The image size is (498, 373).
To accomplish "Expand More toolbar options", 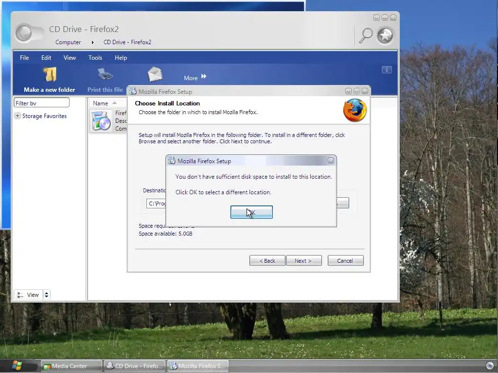I will (x=195, y=77).
